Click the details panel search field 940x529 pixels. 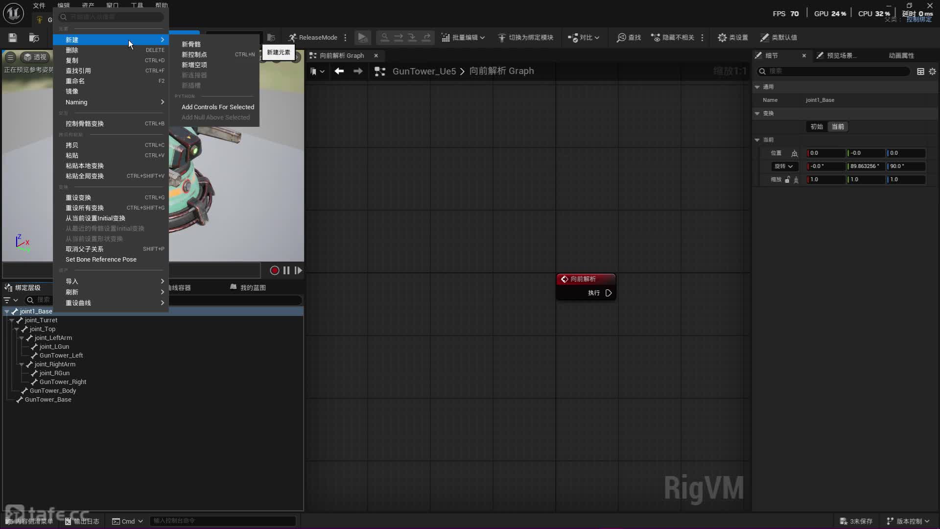pos(837,72)
